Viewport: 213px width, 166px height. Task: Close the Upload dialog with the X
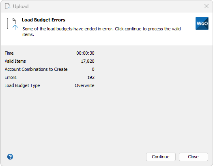pyautogui.click(x=207, y=6)
